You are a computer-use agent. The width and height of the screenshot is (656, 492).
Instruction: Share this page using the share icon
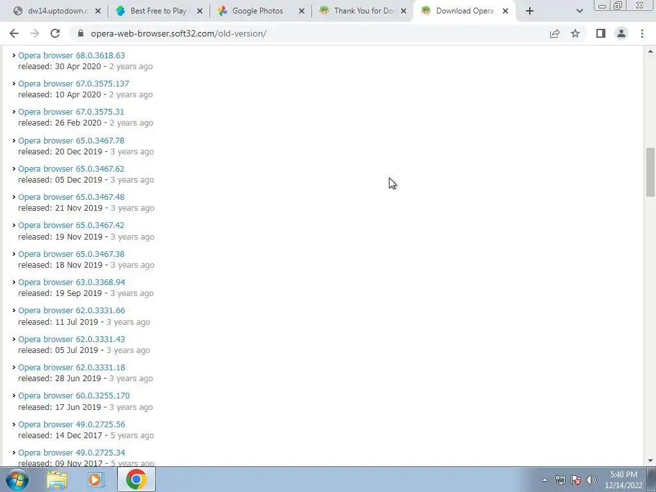tap(555, 33)
